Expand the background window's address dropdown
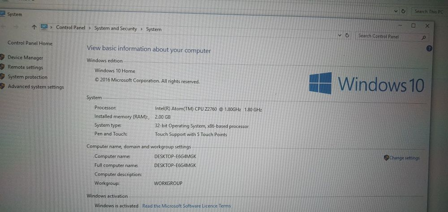The width and height of the screenshot is (448, 212). [396, 11]
